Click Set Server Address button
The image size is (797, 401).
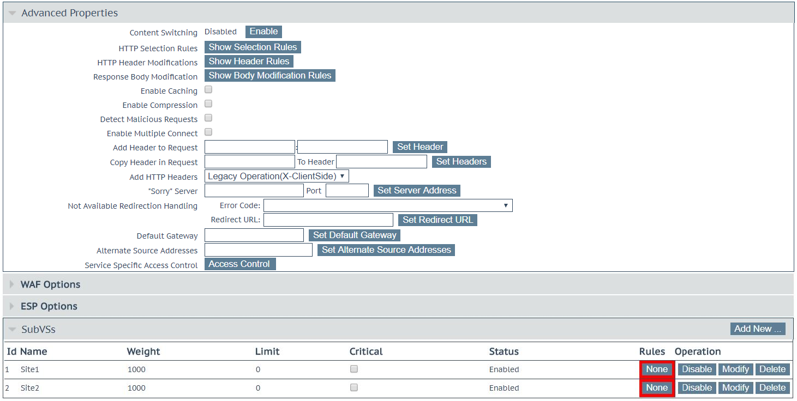417,190
